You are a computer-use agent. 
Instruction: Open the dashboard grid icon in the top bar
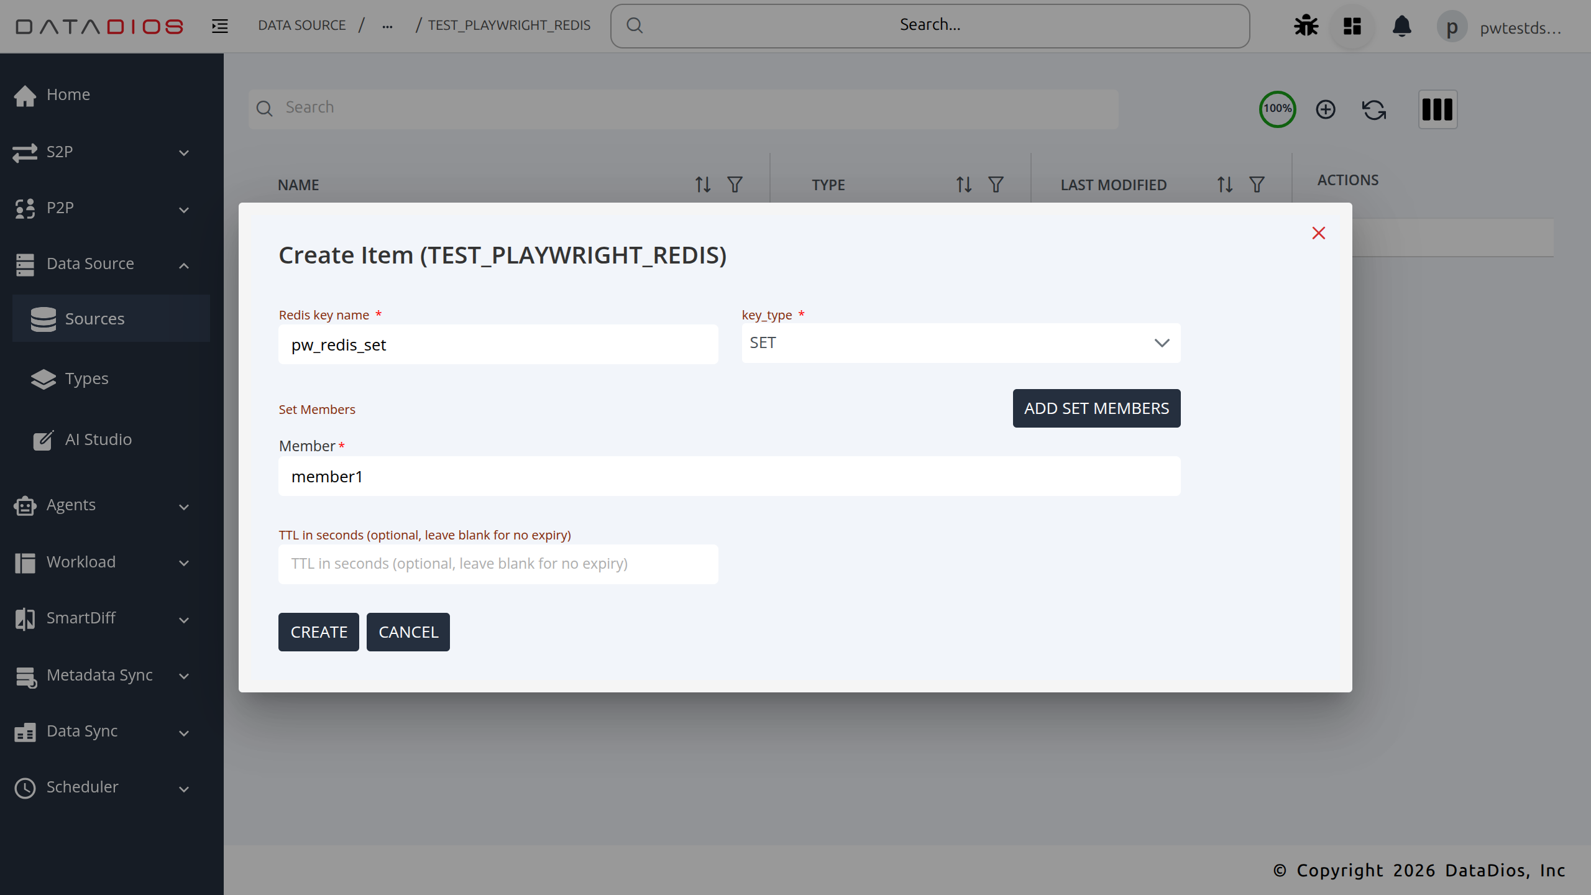point(1351,27)
